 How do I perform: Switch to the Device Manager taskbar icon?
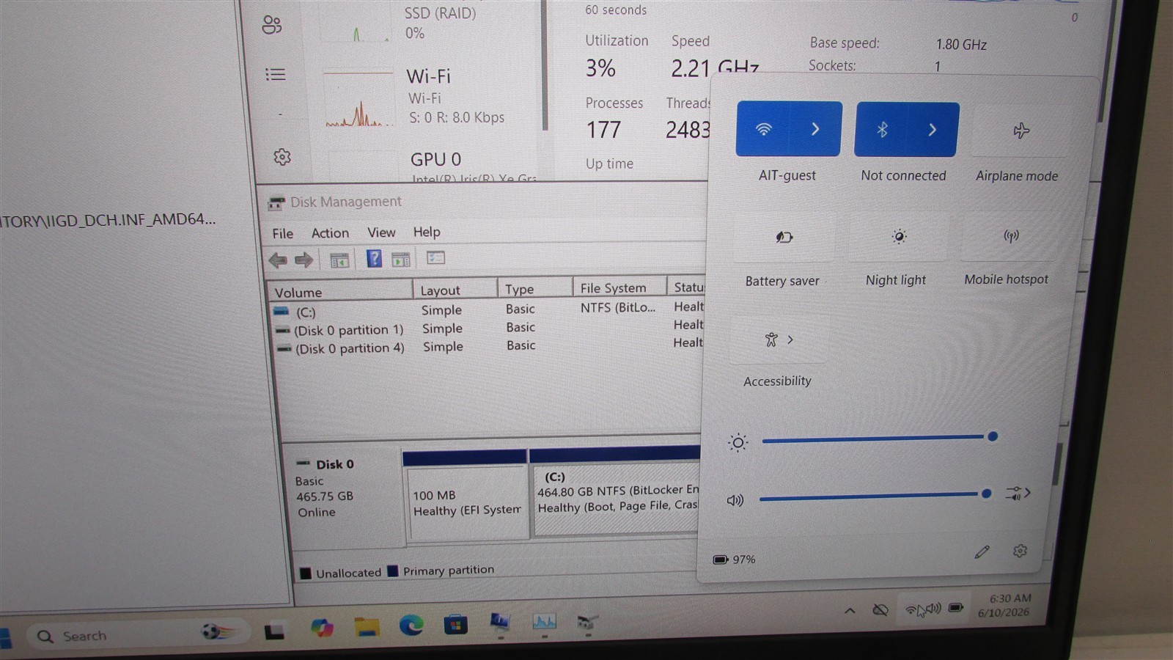tap(500, 623)
